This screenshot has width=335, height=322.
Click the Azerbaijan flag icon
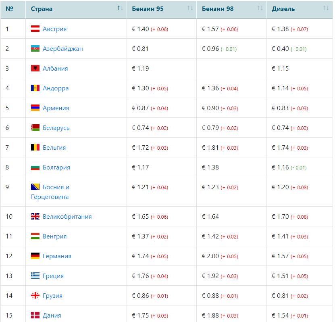pos(35,48)
